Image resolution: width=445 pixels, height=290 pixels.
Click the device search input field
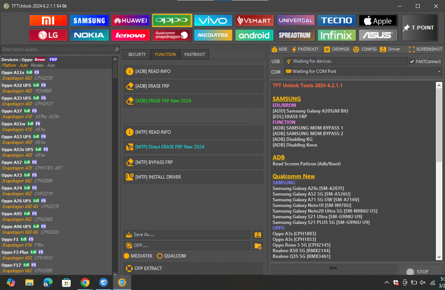pyautogui.click(x=57, y=49)
